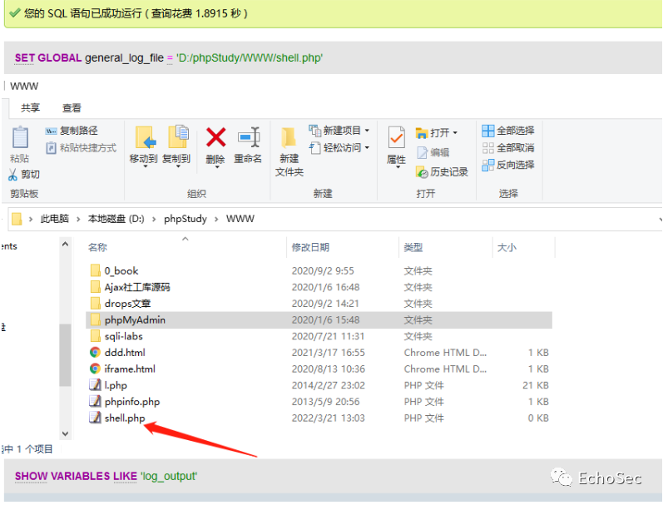This screenshot has height=505, width=663.
Task: Click Select none icon
Action: tap(488, 148)
